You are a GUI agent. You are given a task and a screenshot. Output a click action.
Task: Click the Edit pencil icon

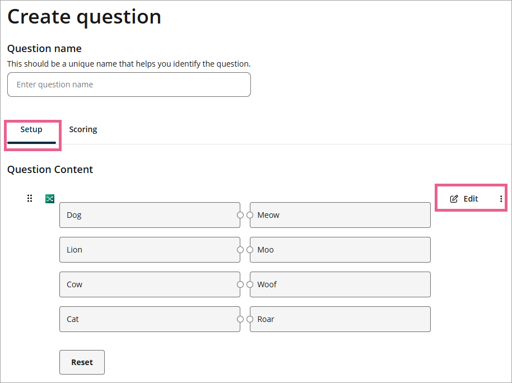tap(454, 199)
